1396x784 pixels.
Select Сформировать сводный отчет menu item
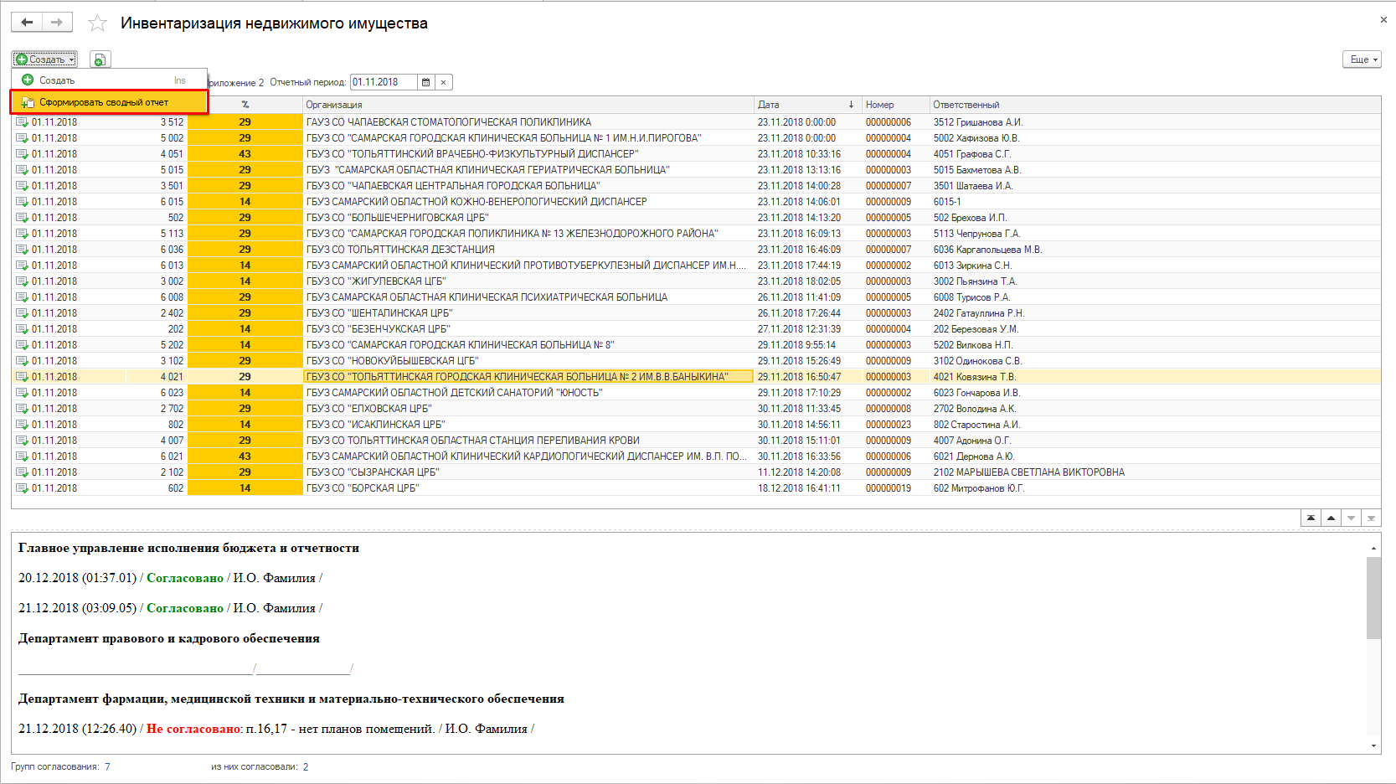click(104, 102)
